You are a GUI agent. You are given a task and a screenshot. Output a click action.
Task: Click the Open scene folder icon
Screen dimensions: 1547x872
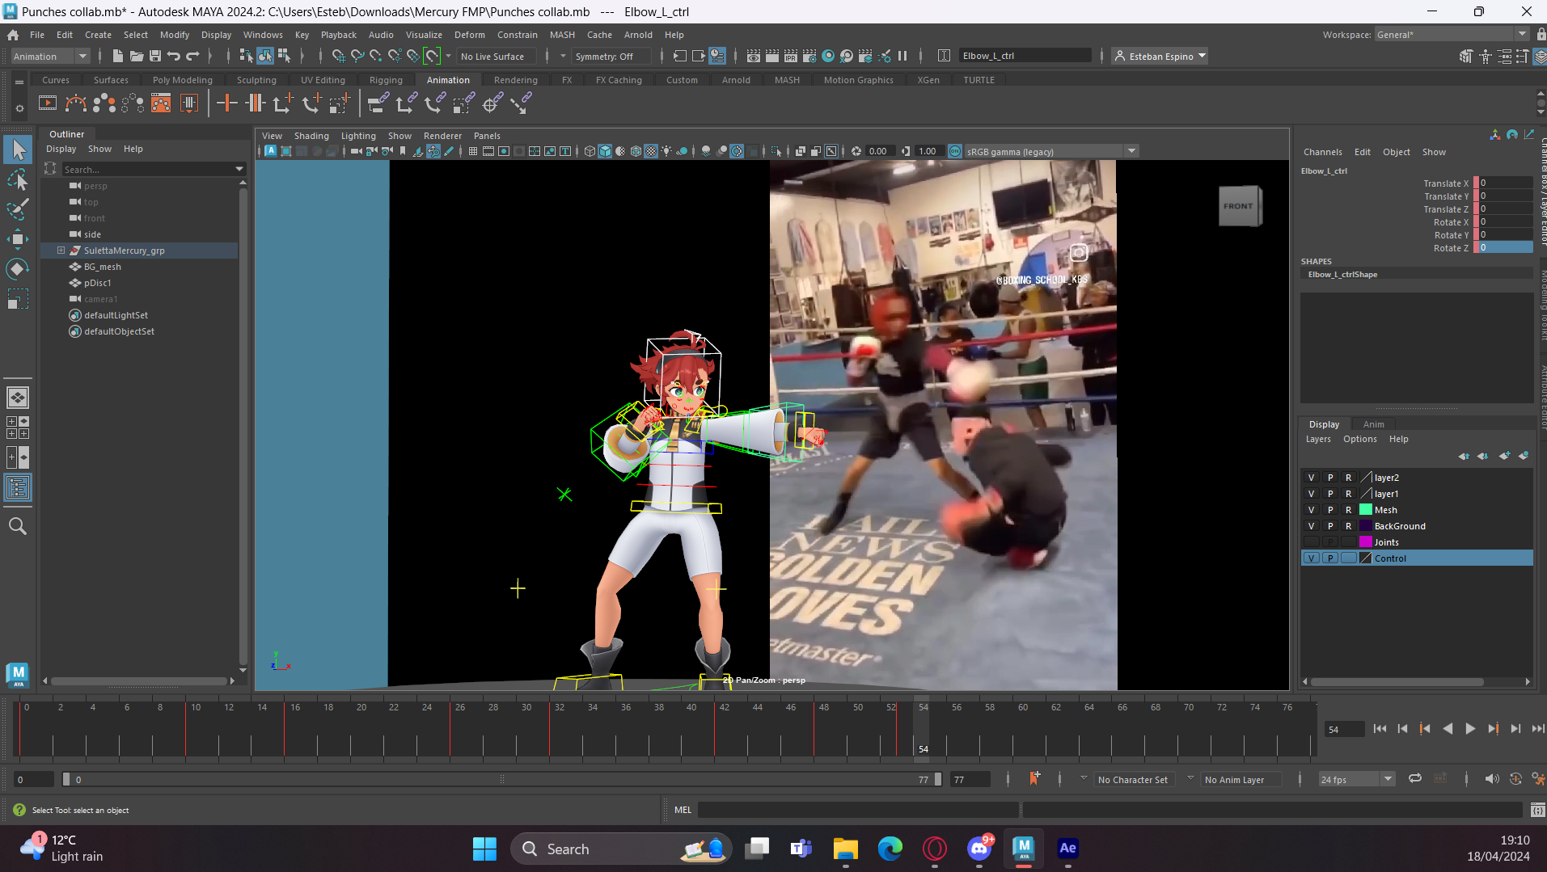137,56
